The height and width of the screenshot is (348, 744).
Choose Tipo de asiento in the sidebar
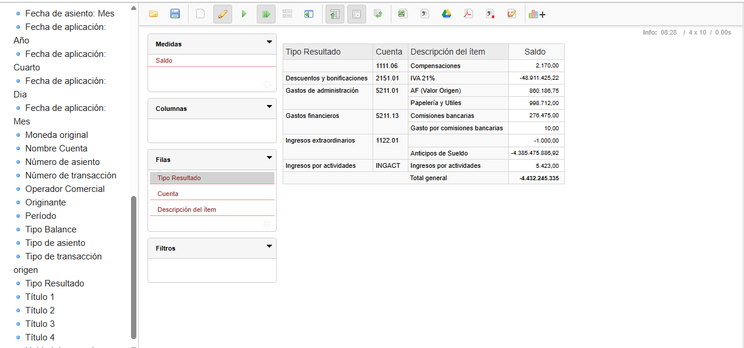click(x=55, y=243)
